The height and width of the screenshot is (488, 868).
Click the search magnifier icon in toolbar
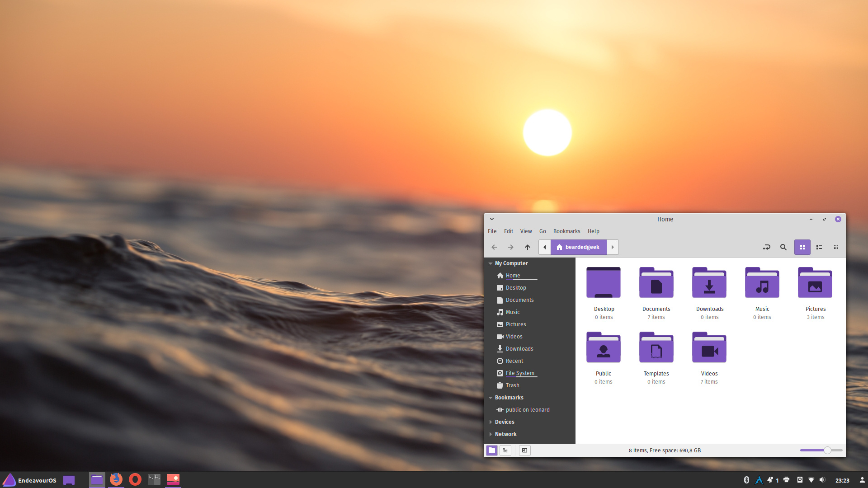[783, 247]
